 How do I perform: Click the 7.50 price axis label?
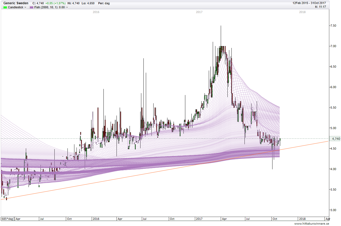(333, 26)
